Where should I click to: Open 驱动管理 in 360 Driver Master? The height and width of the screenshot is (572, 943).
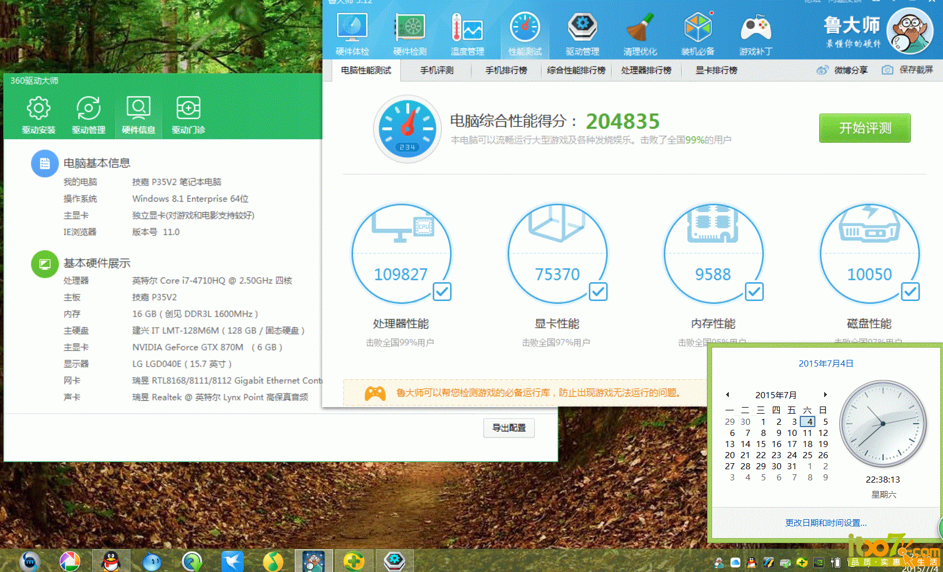point(88,115)
